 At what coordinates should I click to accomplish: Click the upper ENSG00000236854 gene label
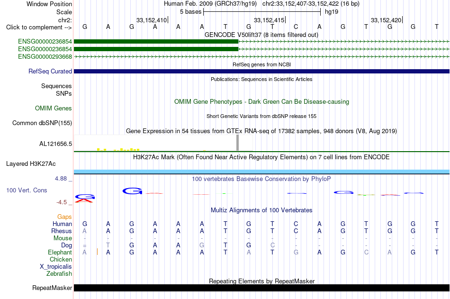[45, 41]
